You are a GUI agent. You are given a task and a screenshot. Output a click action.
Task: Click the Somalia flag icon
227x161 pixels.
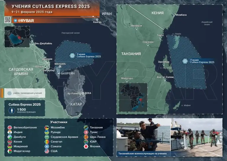[47, 147]
